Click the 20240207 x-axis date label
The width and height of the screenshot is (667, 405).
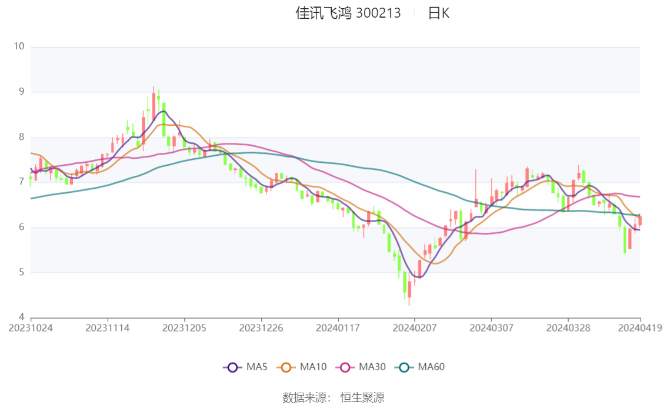pyautogui.click(x=414, y=328)
